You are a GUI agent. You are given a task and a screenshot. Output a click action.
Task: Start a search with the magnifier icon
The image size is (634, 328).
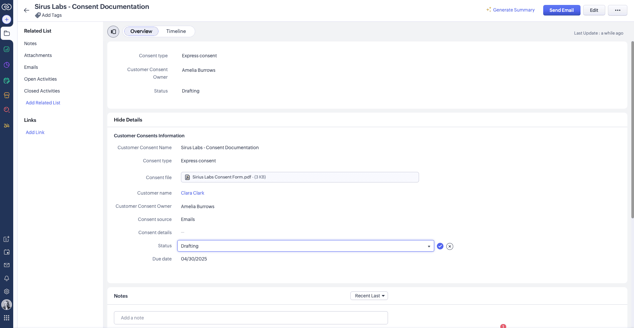7,110
